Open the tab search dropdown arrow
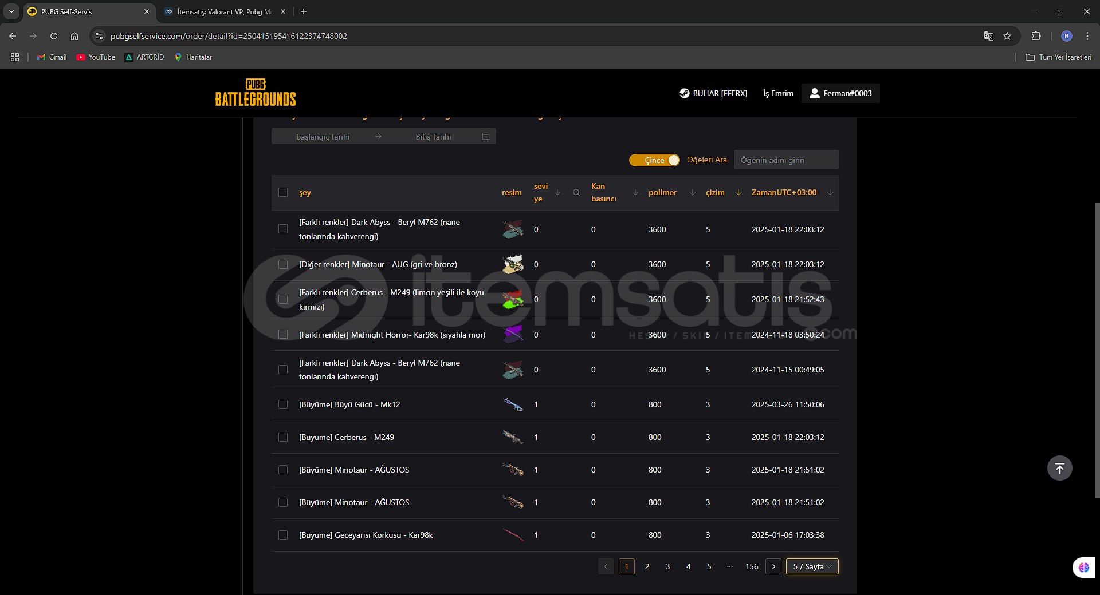1100x595 pixels. [x=11, y=11]
